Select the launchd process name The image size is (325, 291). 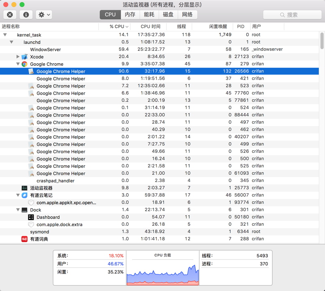pyautogui.click(x=32, y=42)
